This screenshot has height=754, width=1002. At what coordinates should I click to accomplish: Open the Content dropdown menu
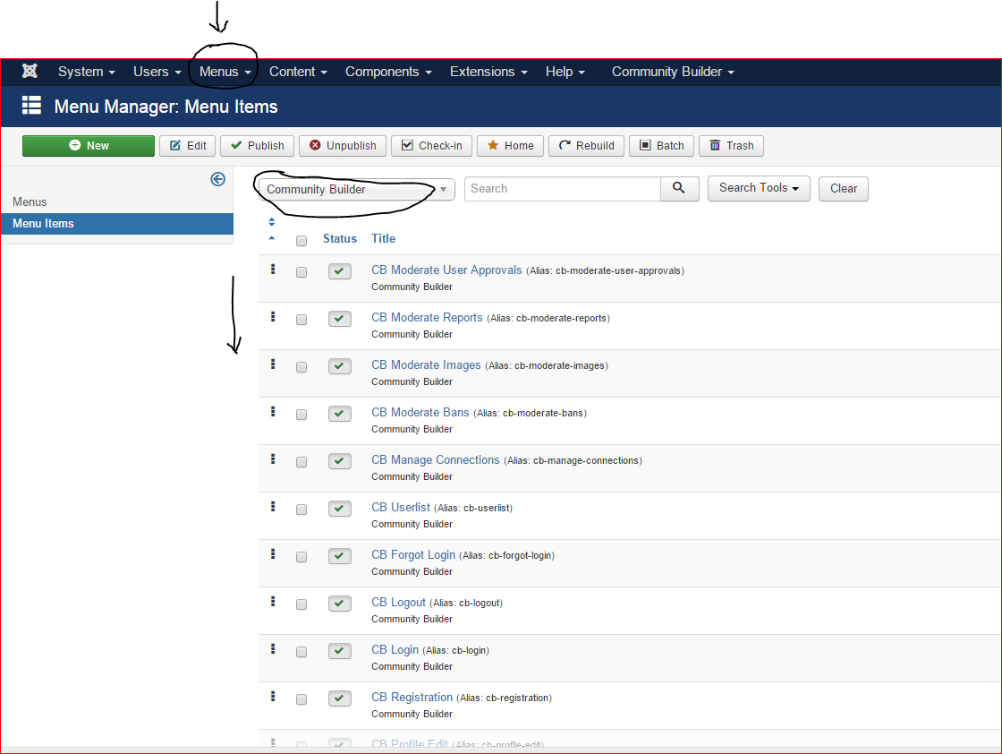[x=298, y=72]
